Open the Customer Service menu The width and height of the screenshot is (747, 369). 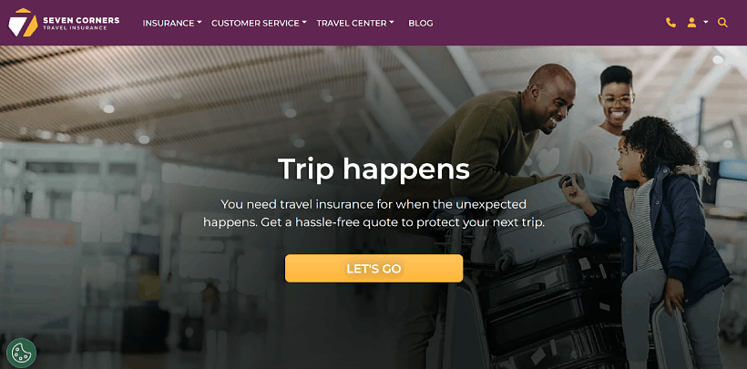(255, 23)
